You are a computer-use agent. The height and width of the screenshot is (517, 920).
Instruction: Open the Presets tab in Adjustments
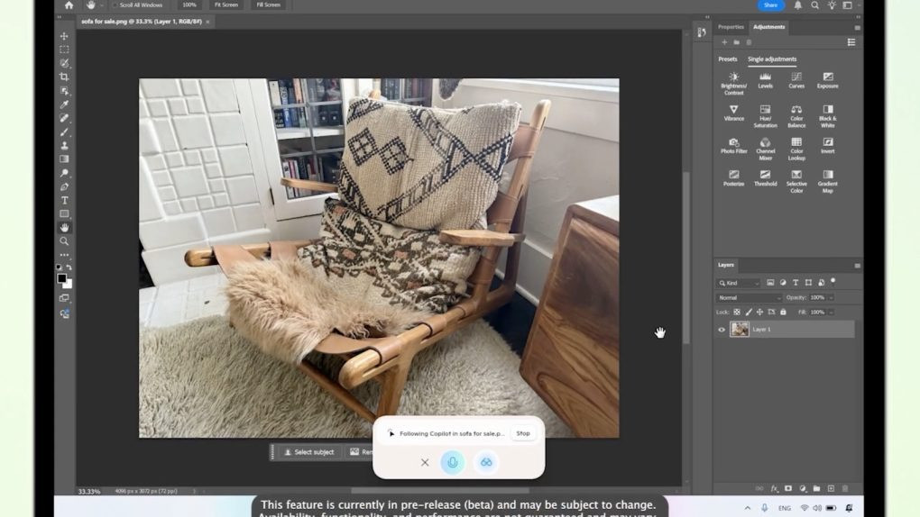tap(727, 59)
